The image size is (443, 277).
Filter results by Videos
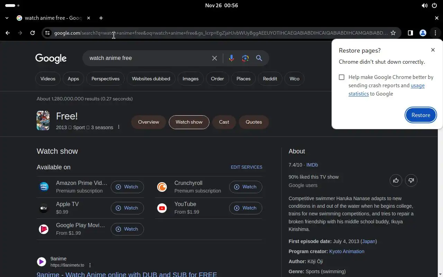pos(48,79)
